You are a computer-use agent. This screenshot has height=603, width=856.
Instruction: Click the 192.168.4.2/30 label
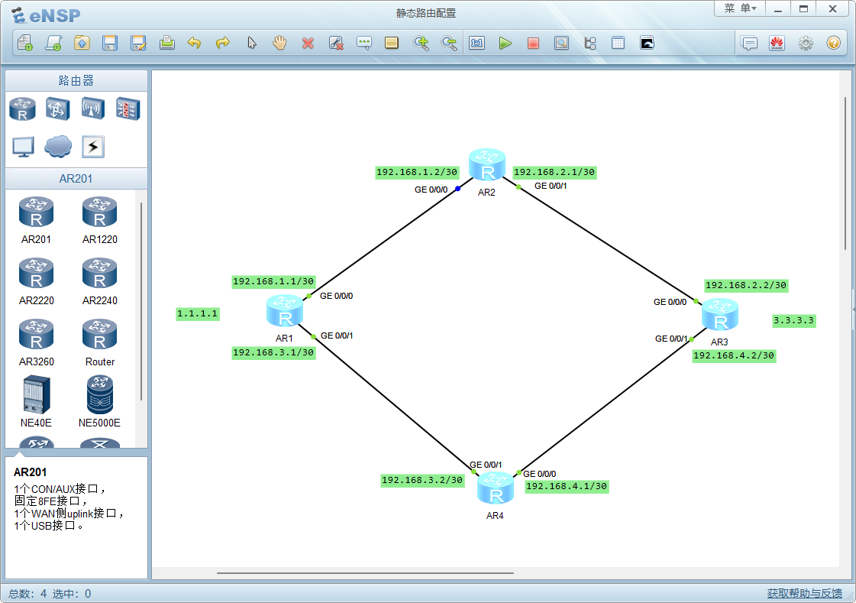click(x=734, y=355)
